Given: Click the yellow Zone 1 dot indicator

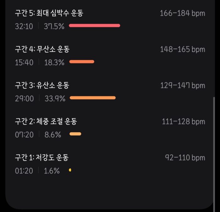Looking at the screenshot, I should click(x=70, y=170).
